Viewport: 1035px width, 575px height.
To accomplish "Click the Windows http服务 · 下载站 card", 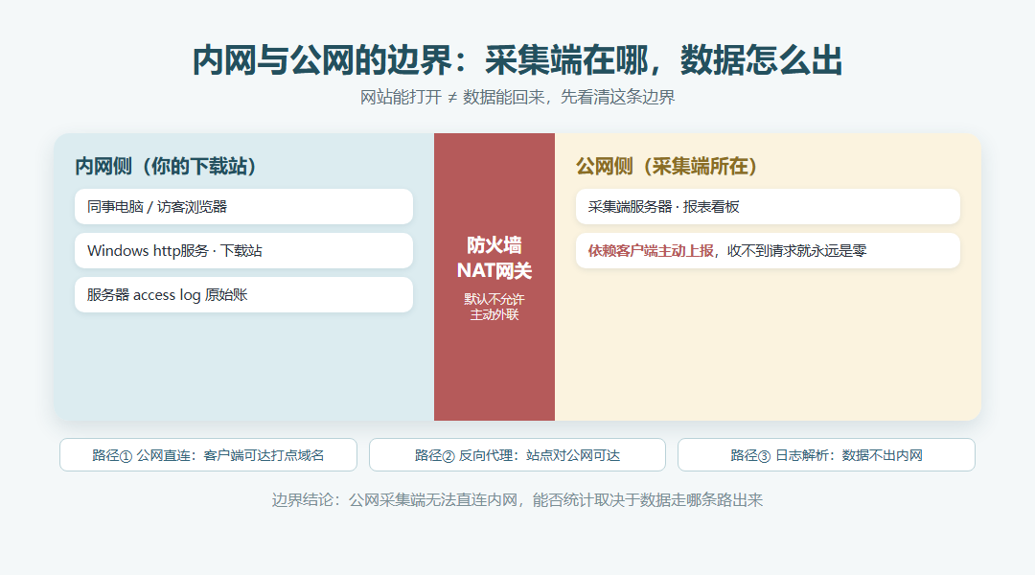I will pyautogui.click(x=243, y=251).
